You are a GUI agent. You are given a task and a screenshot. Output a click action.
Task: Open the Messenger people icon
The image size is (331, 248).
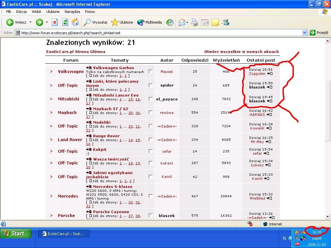[226, 22]
